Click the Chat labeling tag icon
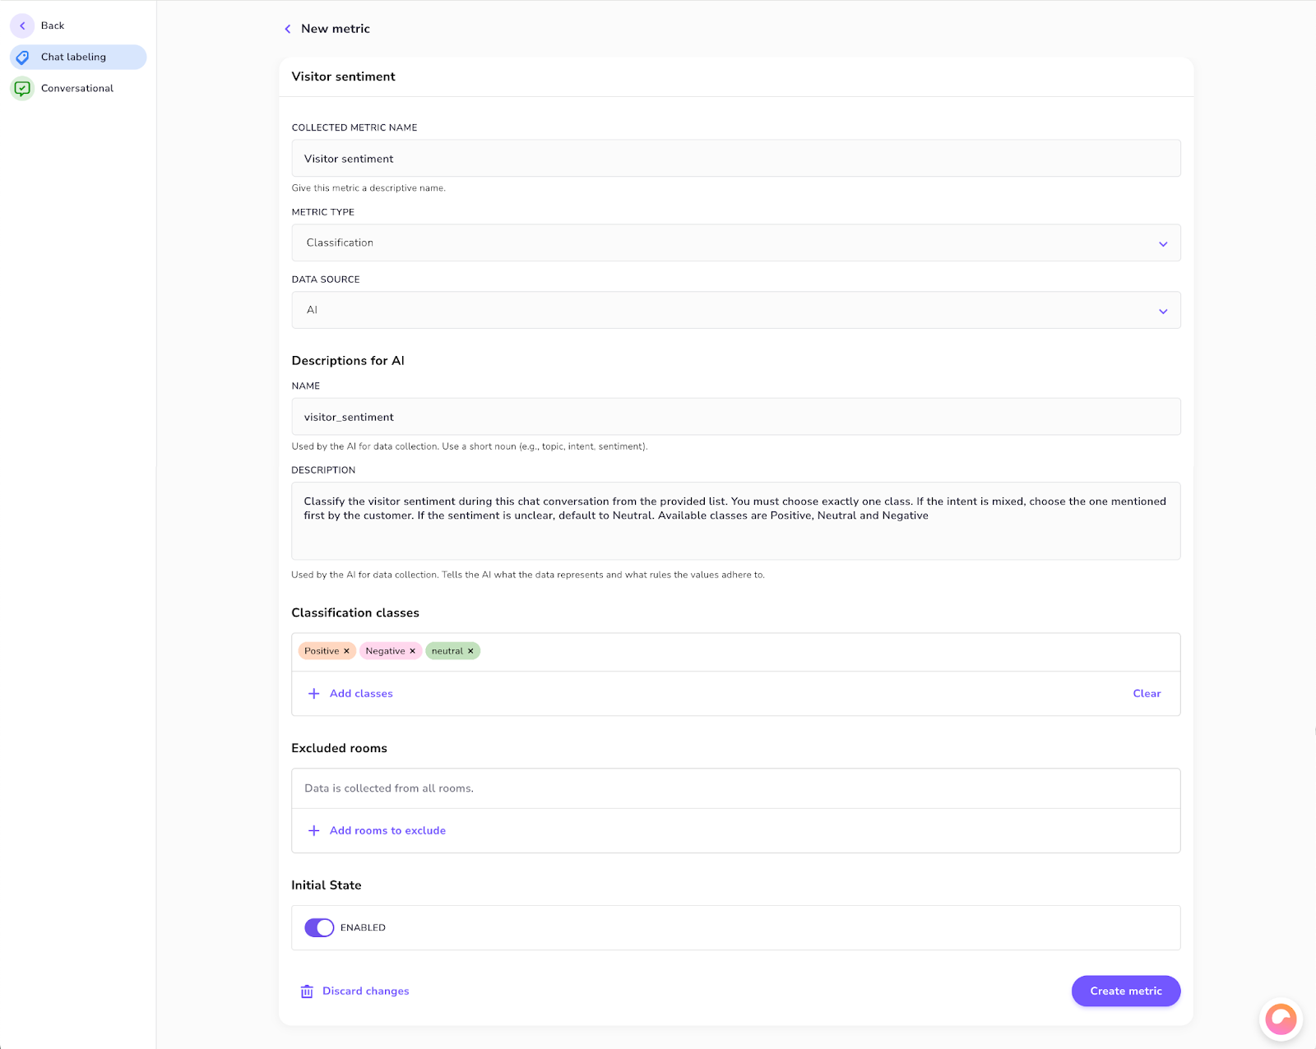Image resolution: width=1316 pixels, height=1049 pixels. 23,58
